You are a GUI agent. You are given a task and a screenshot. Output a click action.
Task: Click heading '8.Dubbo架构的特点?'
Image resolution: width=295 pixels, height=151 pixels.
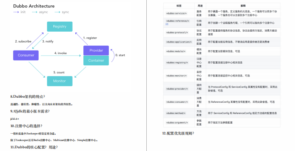tap(28, 97)
